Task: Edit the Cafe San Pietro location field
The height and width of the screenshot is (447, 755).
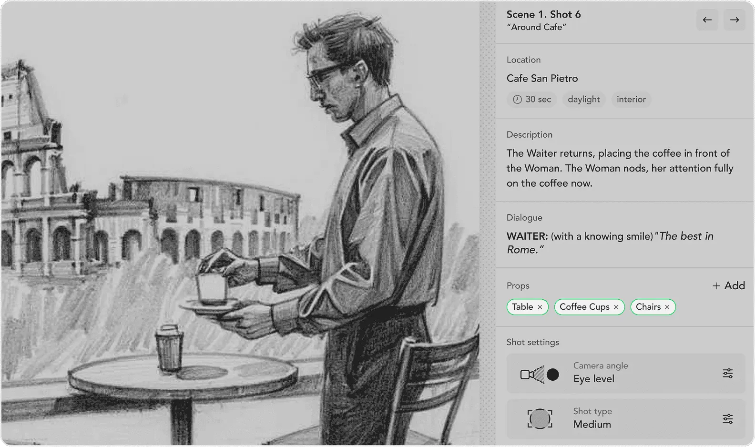Action: (x=542, y=79)
